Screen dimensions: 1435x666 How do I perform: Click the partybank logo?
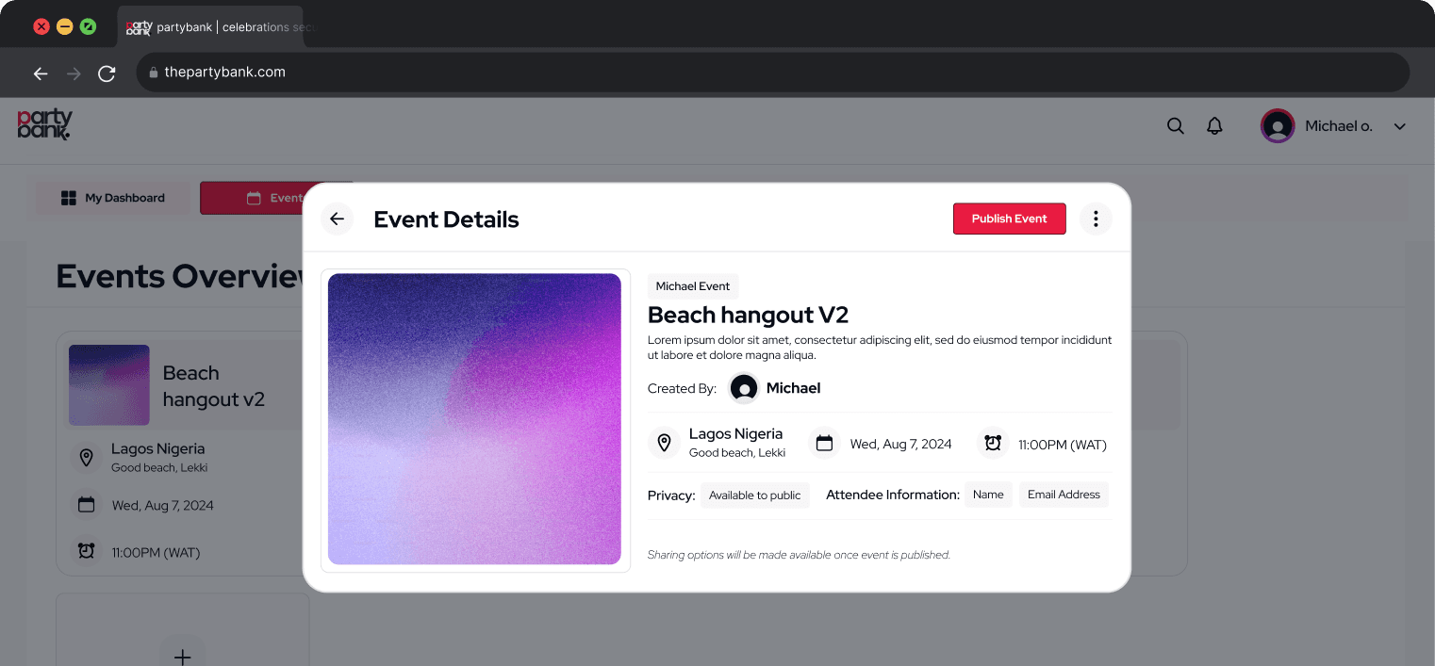[44, 124]
